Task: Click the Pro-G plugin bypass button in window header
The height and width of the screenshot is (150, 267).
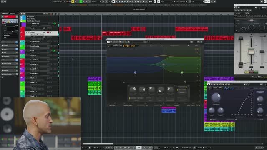Action: pyautogui.click(x=209, y=84)
